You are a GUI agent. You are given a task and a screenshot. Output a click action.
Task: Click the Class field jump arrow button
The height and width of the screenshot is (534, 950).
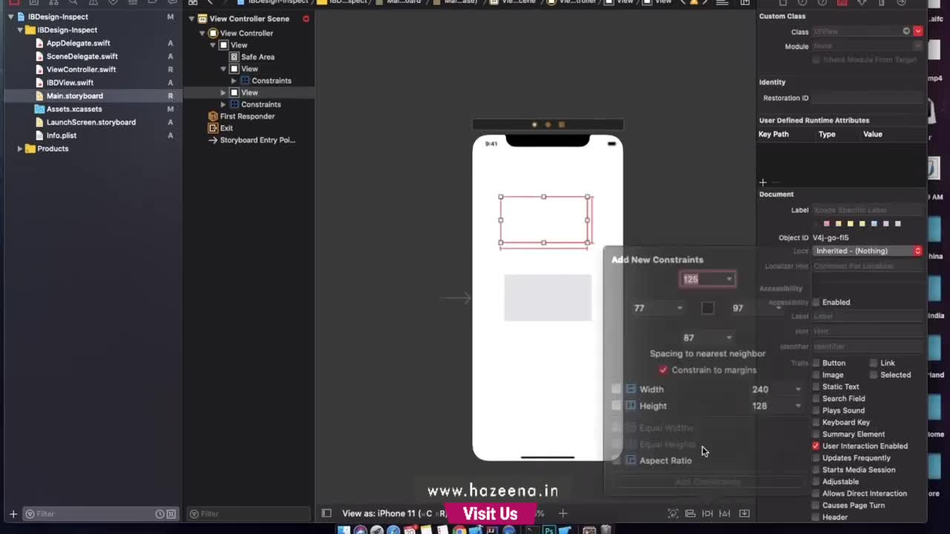[906, 31]
